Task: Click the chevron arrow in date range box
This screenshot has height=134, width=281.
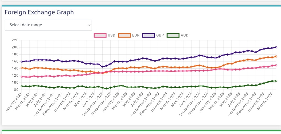Action: tap(89, 25)
